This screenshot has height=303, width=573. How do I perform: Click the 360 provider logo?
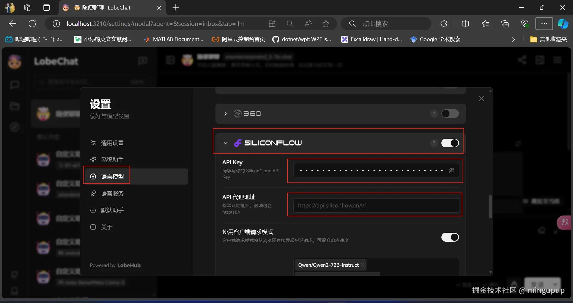pos(247,114)
